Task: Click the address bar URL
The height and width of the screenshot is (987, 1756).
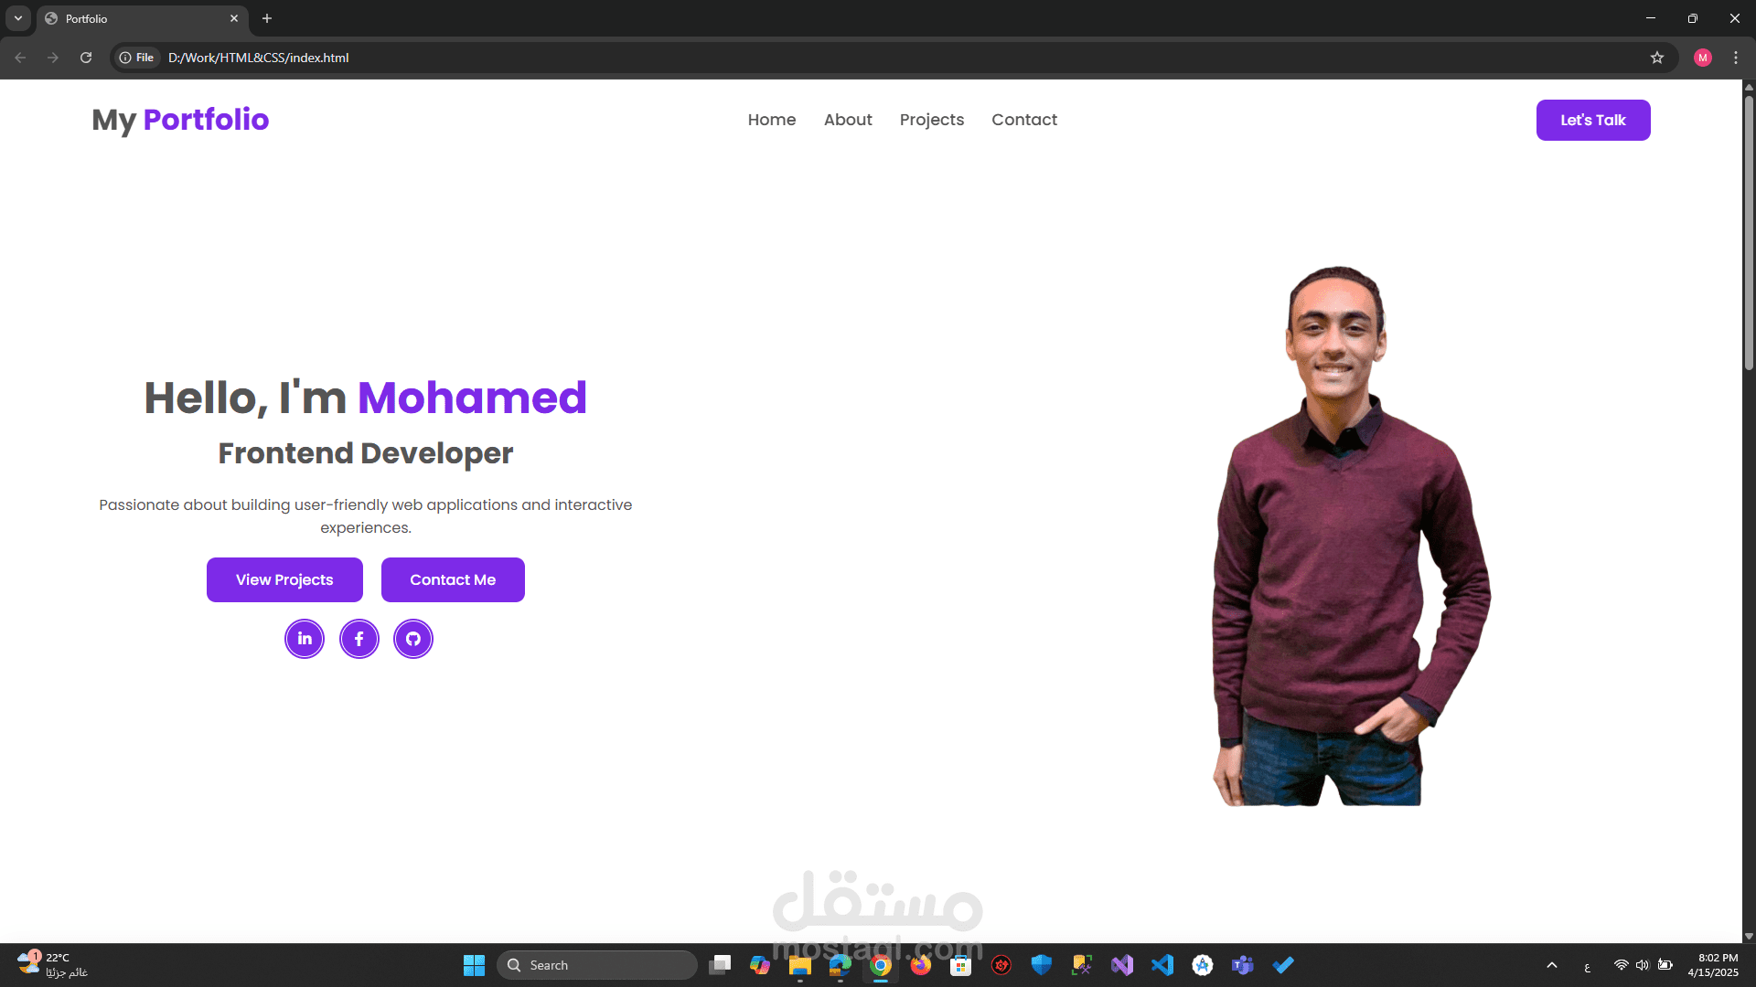Action: [259, 58]
